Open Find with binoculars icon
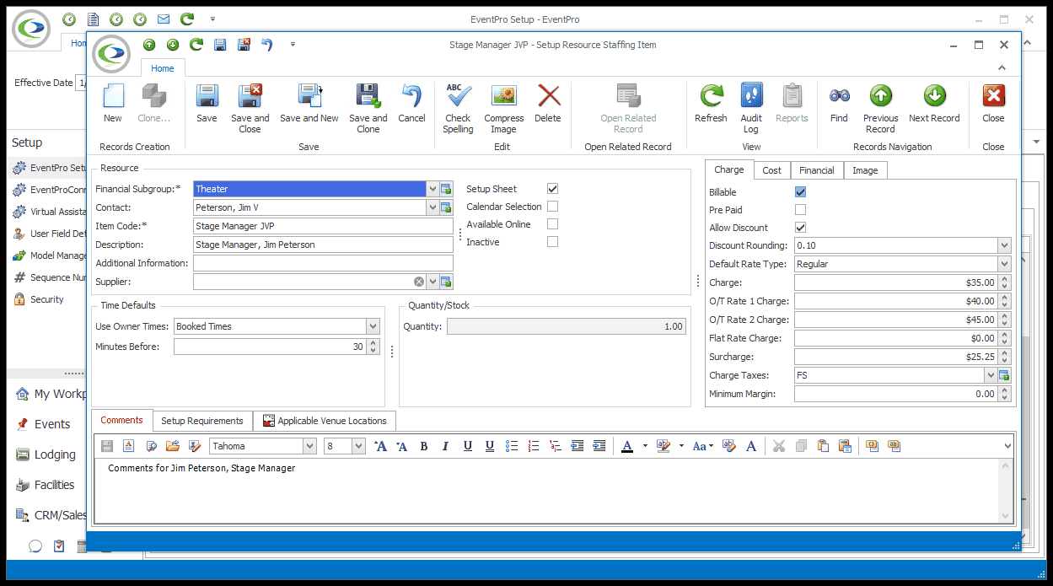1053x586 pixels. [x=839, y=96]
